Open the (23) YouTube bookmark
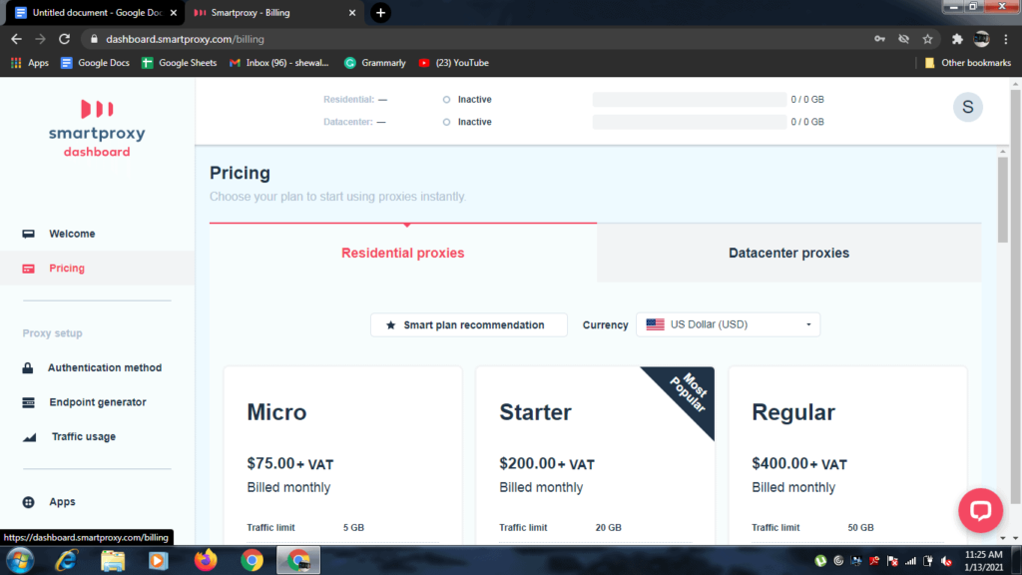This screenshot has height=575, width=1022. [454, 63]
